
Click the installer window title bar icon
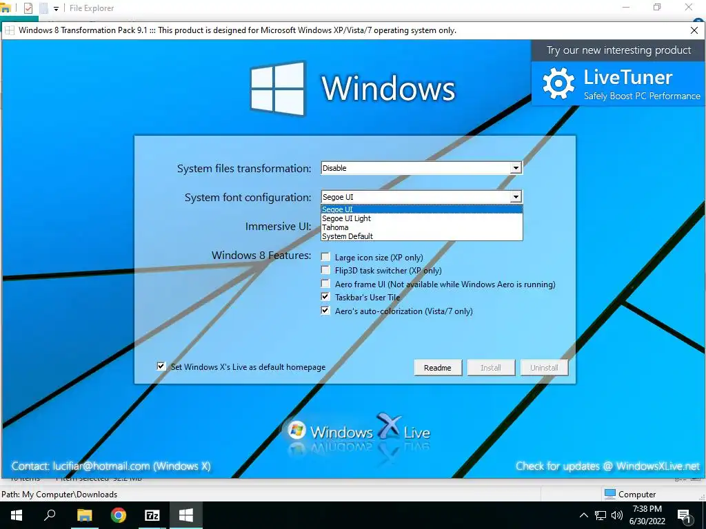pyautogui.click(x=10, y=30)
